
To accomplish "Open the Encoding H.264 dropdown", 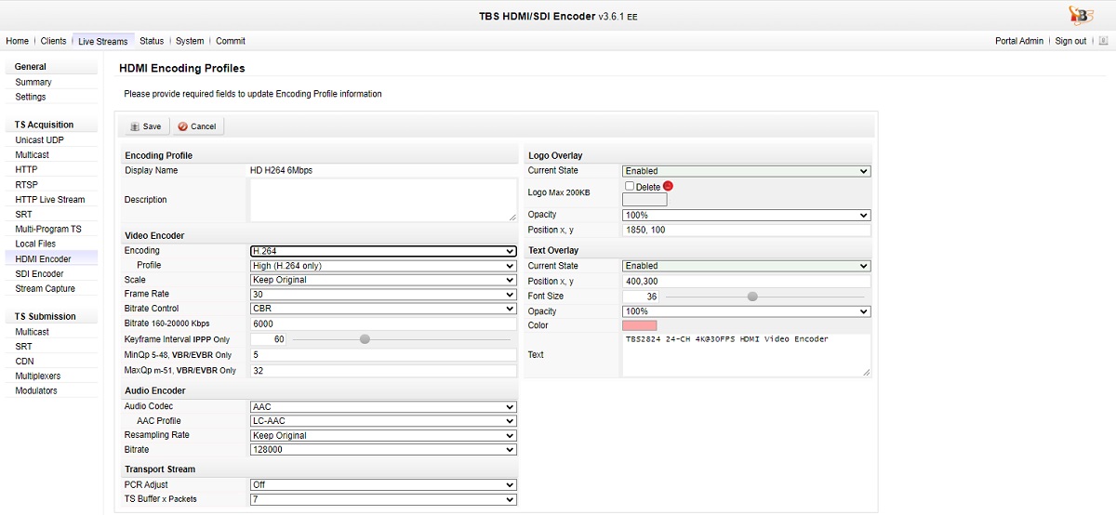I will coord(383,251).
